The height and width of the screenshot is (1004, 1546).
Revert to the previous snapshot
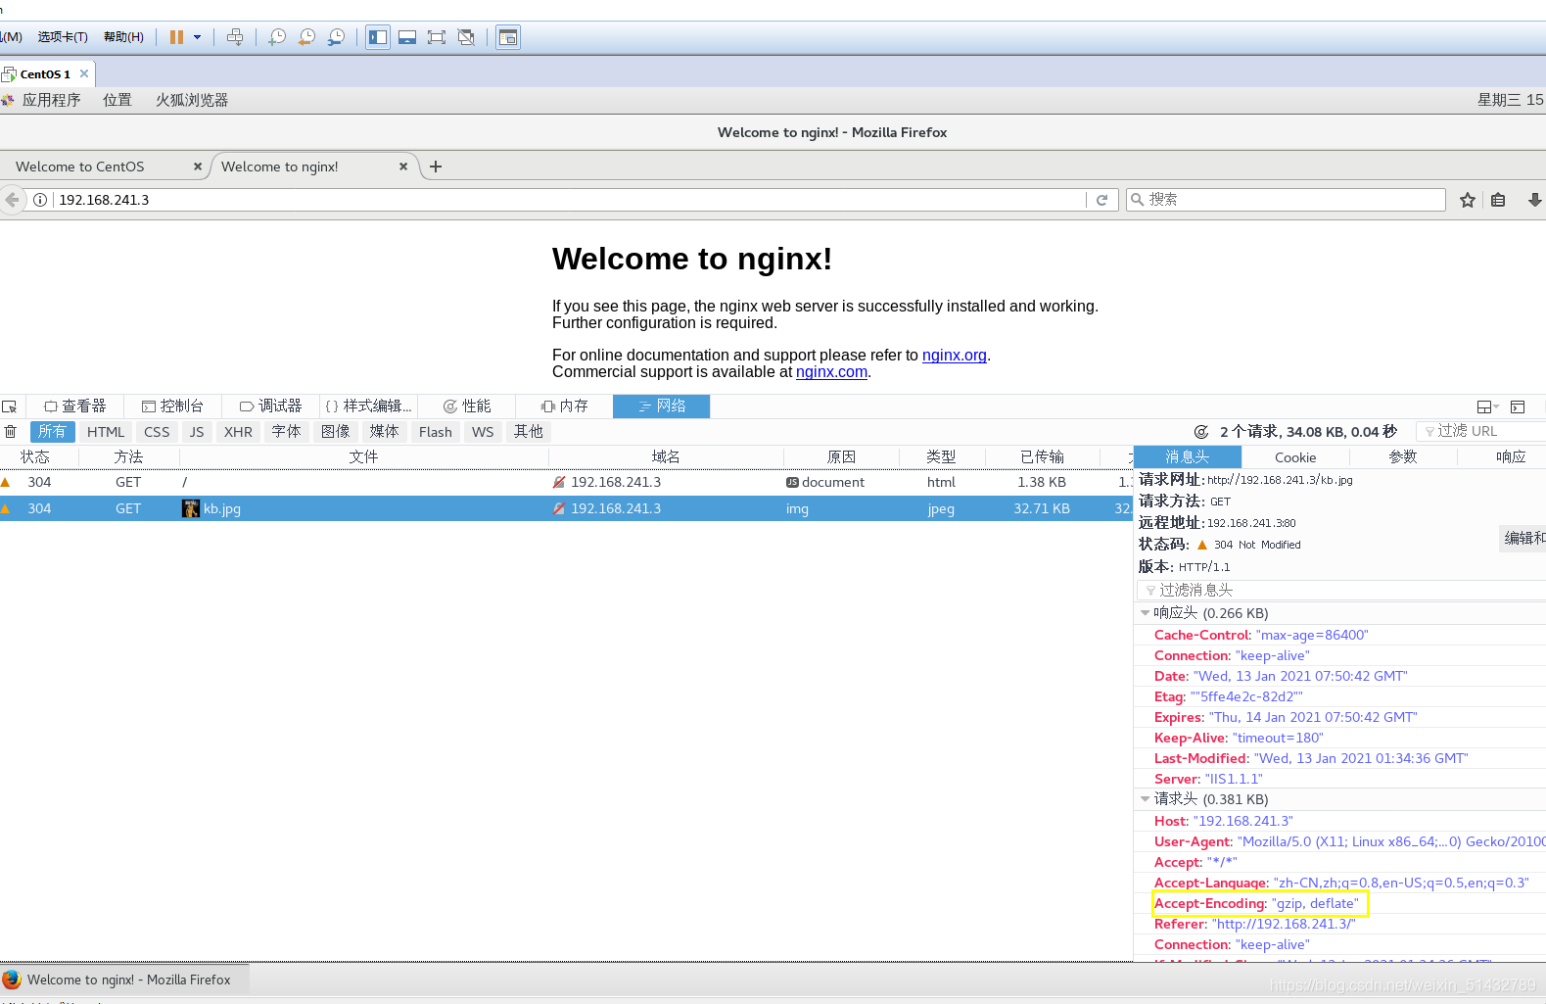306,37
